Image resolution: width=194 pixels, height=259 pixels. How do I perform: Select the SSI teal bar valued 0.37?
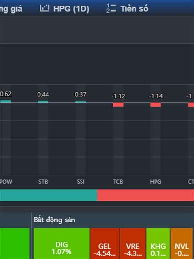pos(81,102)
